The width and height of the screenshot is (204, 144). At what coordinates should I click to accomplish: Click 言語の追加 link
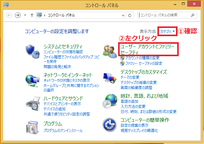(x=129, y=101)
